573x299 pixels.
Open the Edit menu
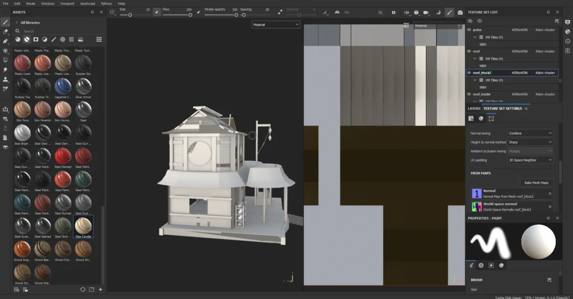[17, 4]
